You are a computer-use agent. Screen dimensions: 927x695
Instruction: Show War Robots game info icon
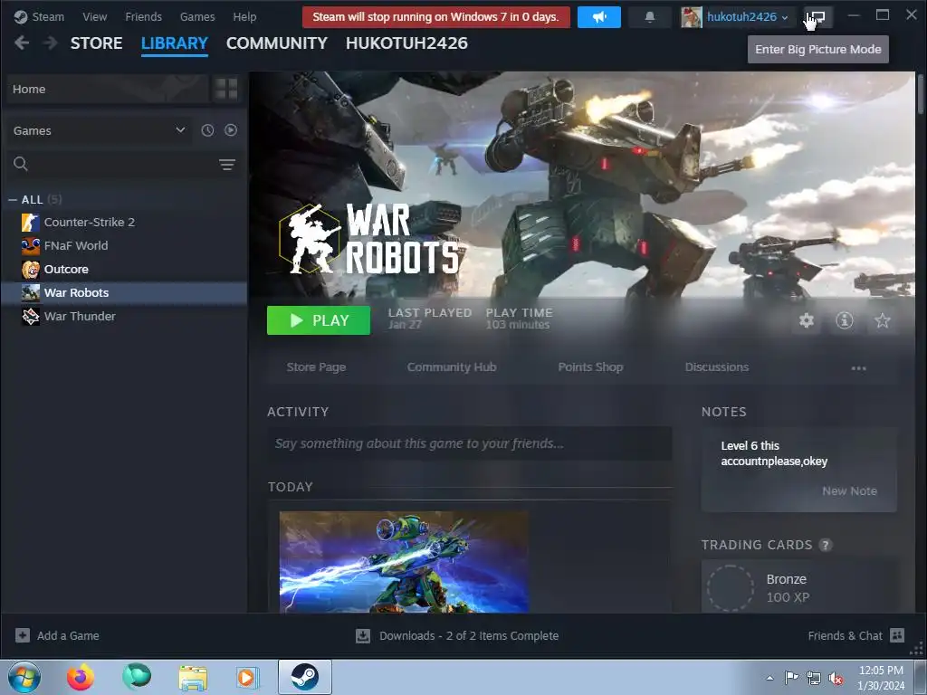point(845,320)
